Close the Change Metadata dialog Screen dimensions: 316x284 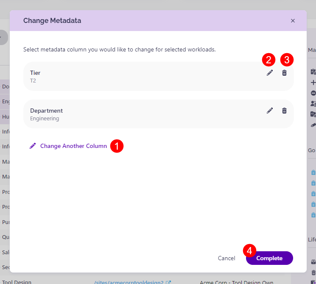coord(293,20)
